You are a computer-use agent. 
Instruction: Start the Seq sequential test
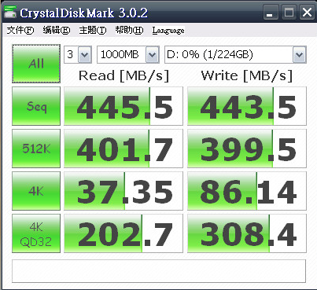coord(36,106)
